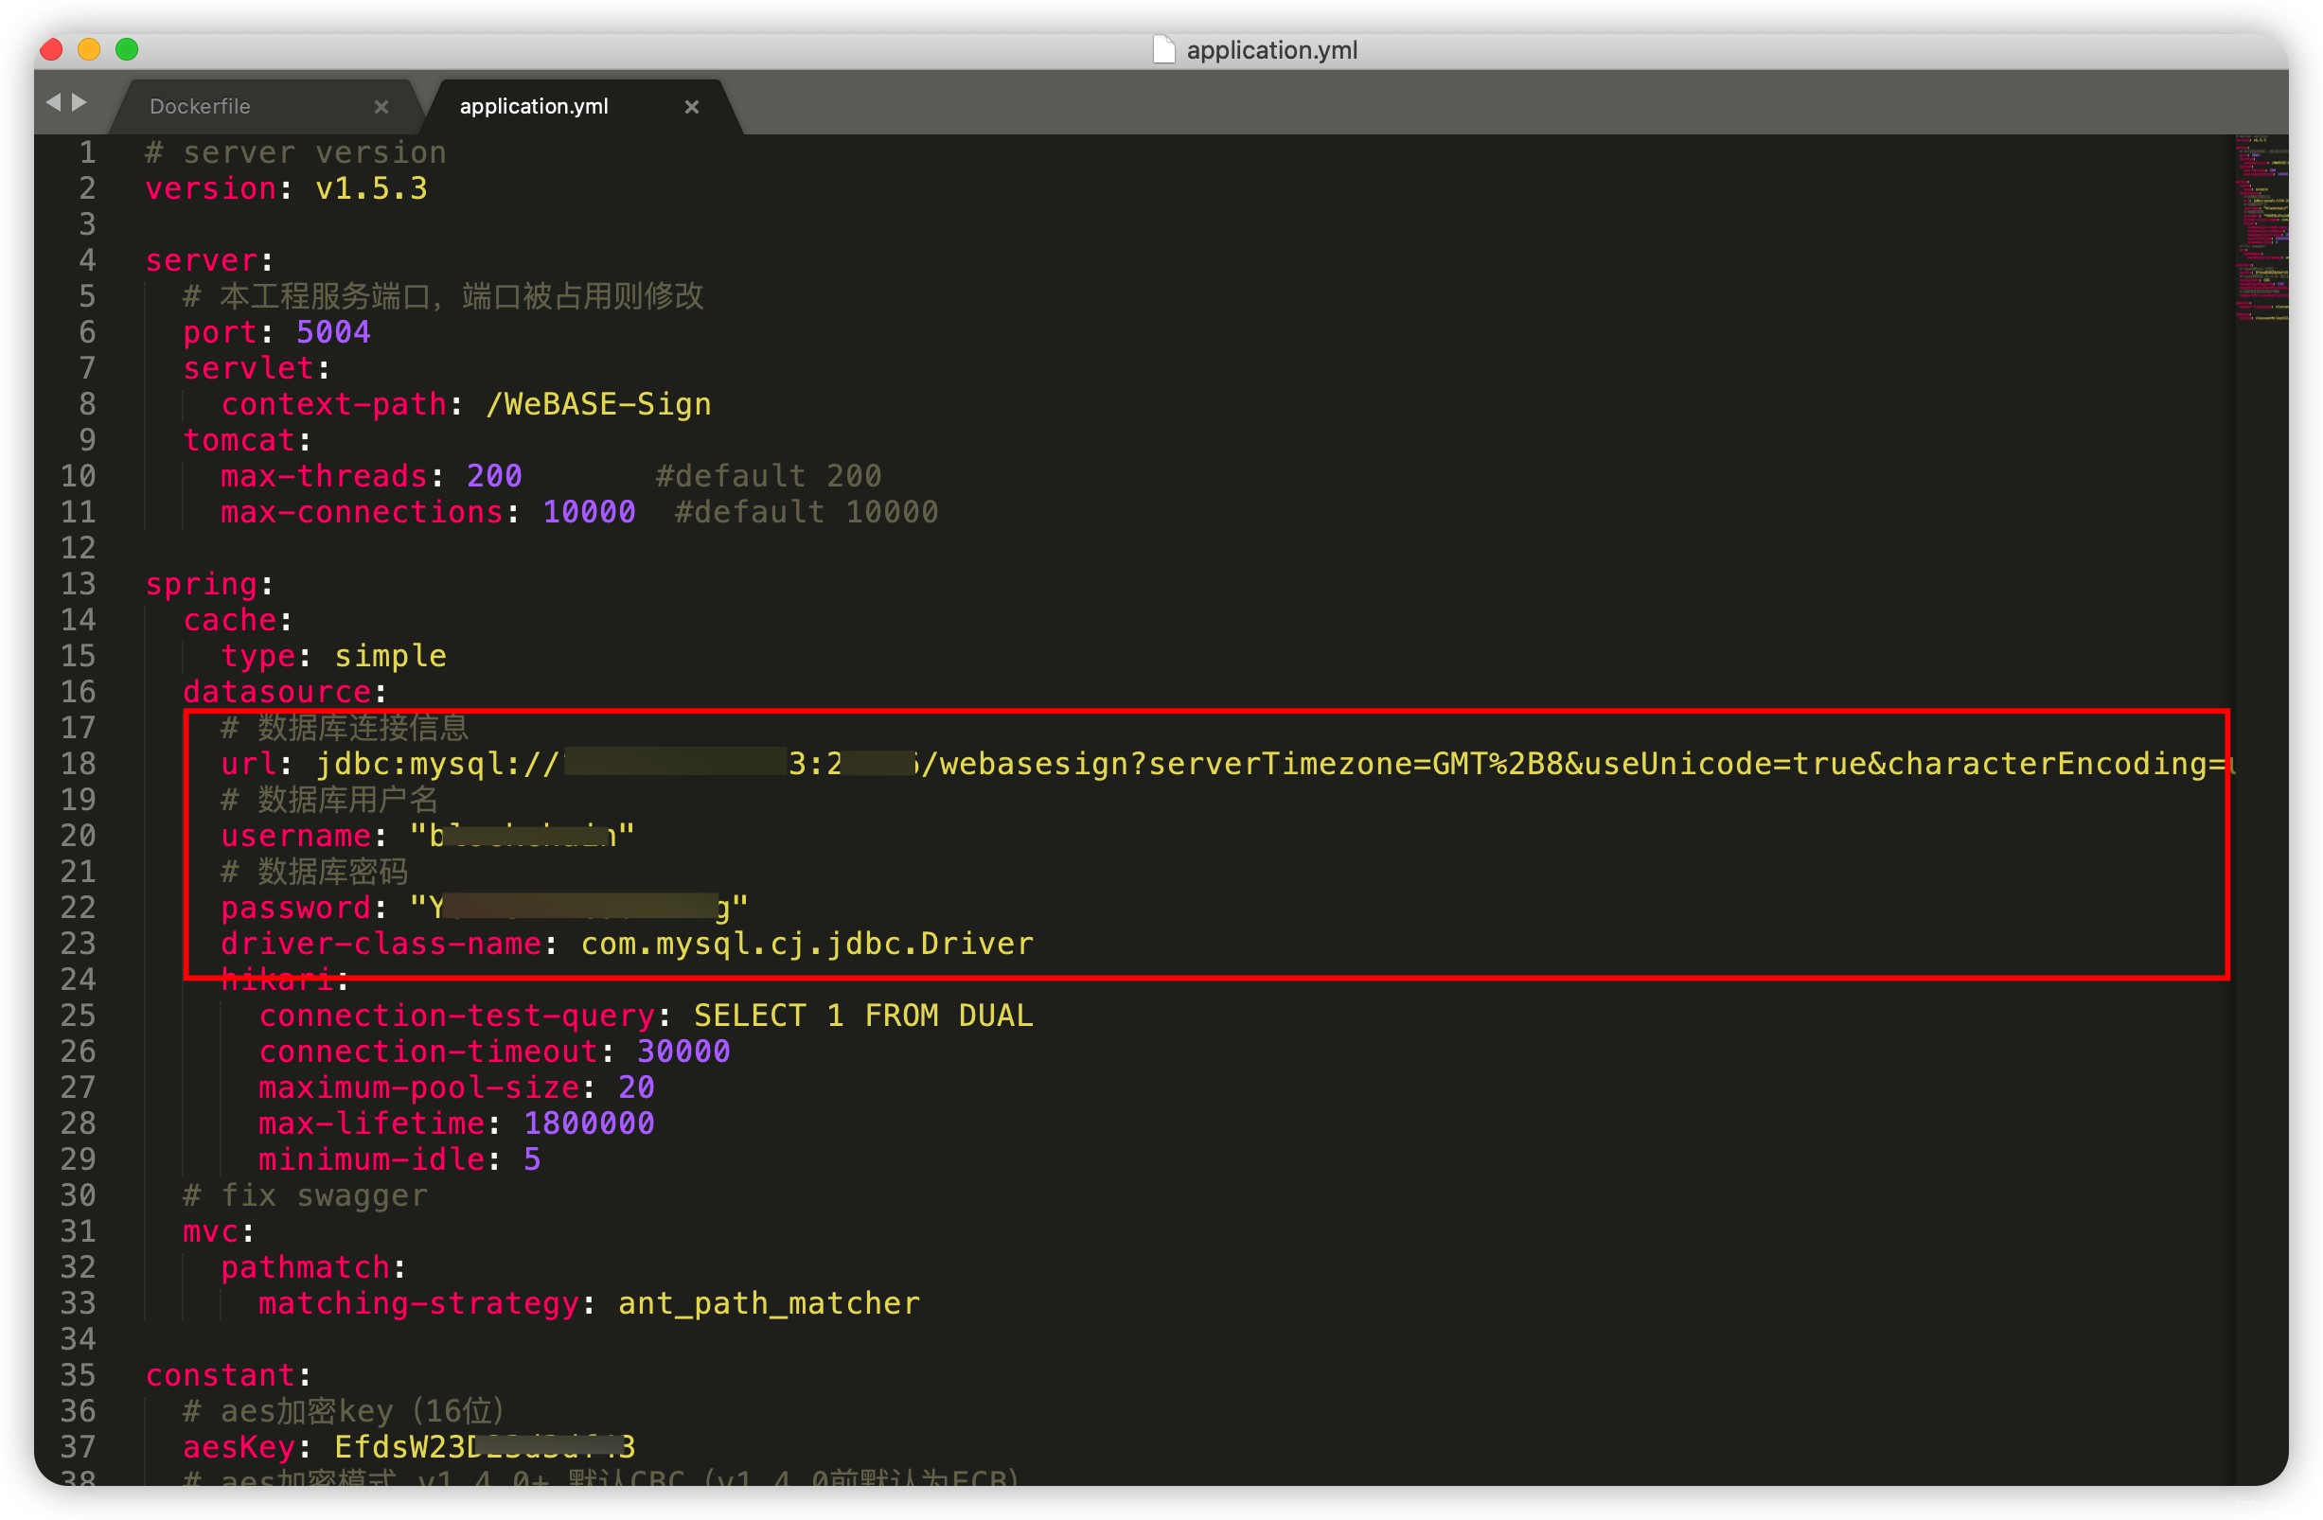Viewport: 2323px width, 1520px height.
Task: Select the application.yml tab
Action: [534, 106]
